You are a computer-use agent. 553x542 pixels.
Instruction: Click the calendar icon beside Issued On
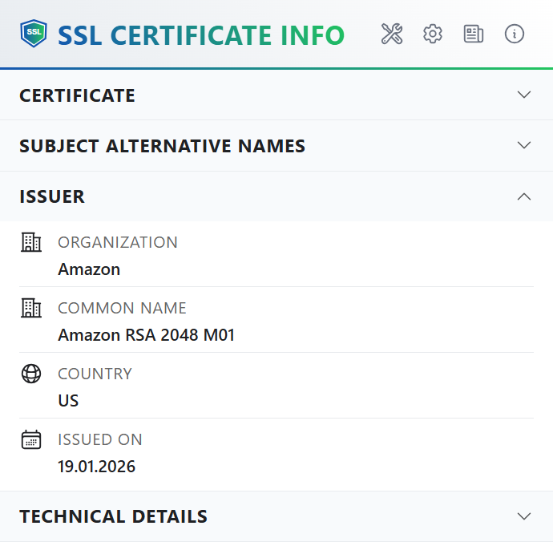pos(31,439)
